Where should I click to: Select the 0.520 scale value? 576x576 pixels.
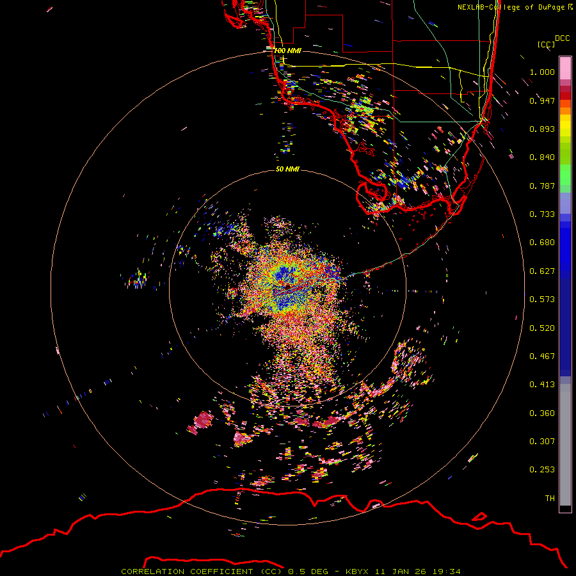tap(542, 328)
